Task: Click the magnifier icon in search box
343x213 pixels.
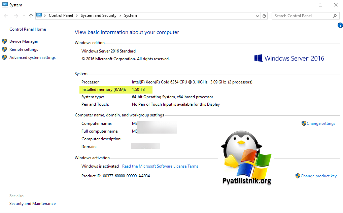Action: 335,16
